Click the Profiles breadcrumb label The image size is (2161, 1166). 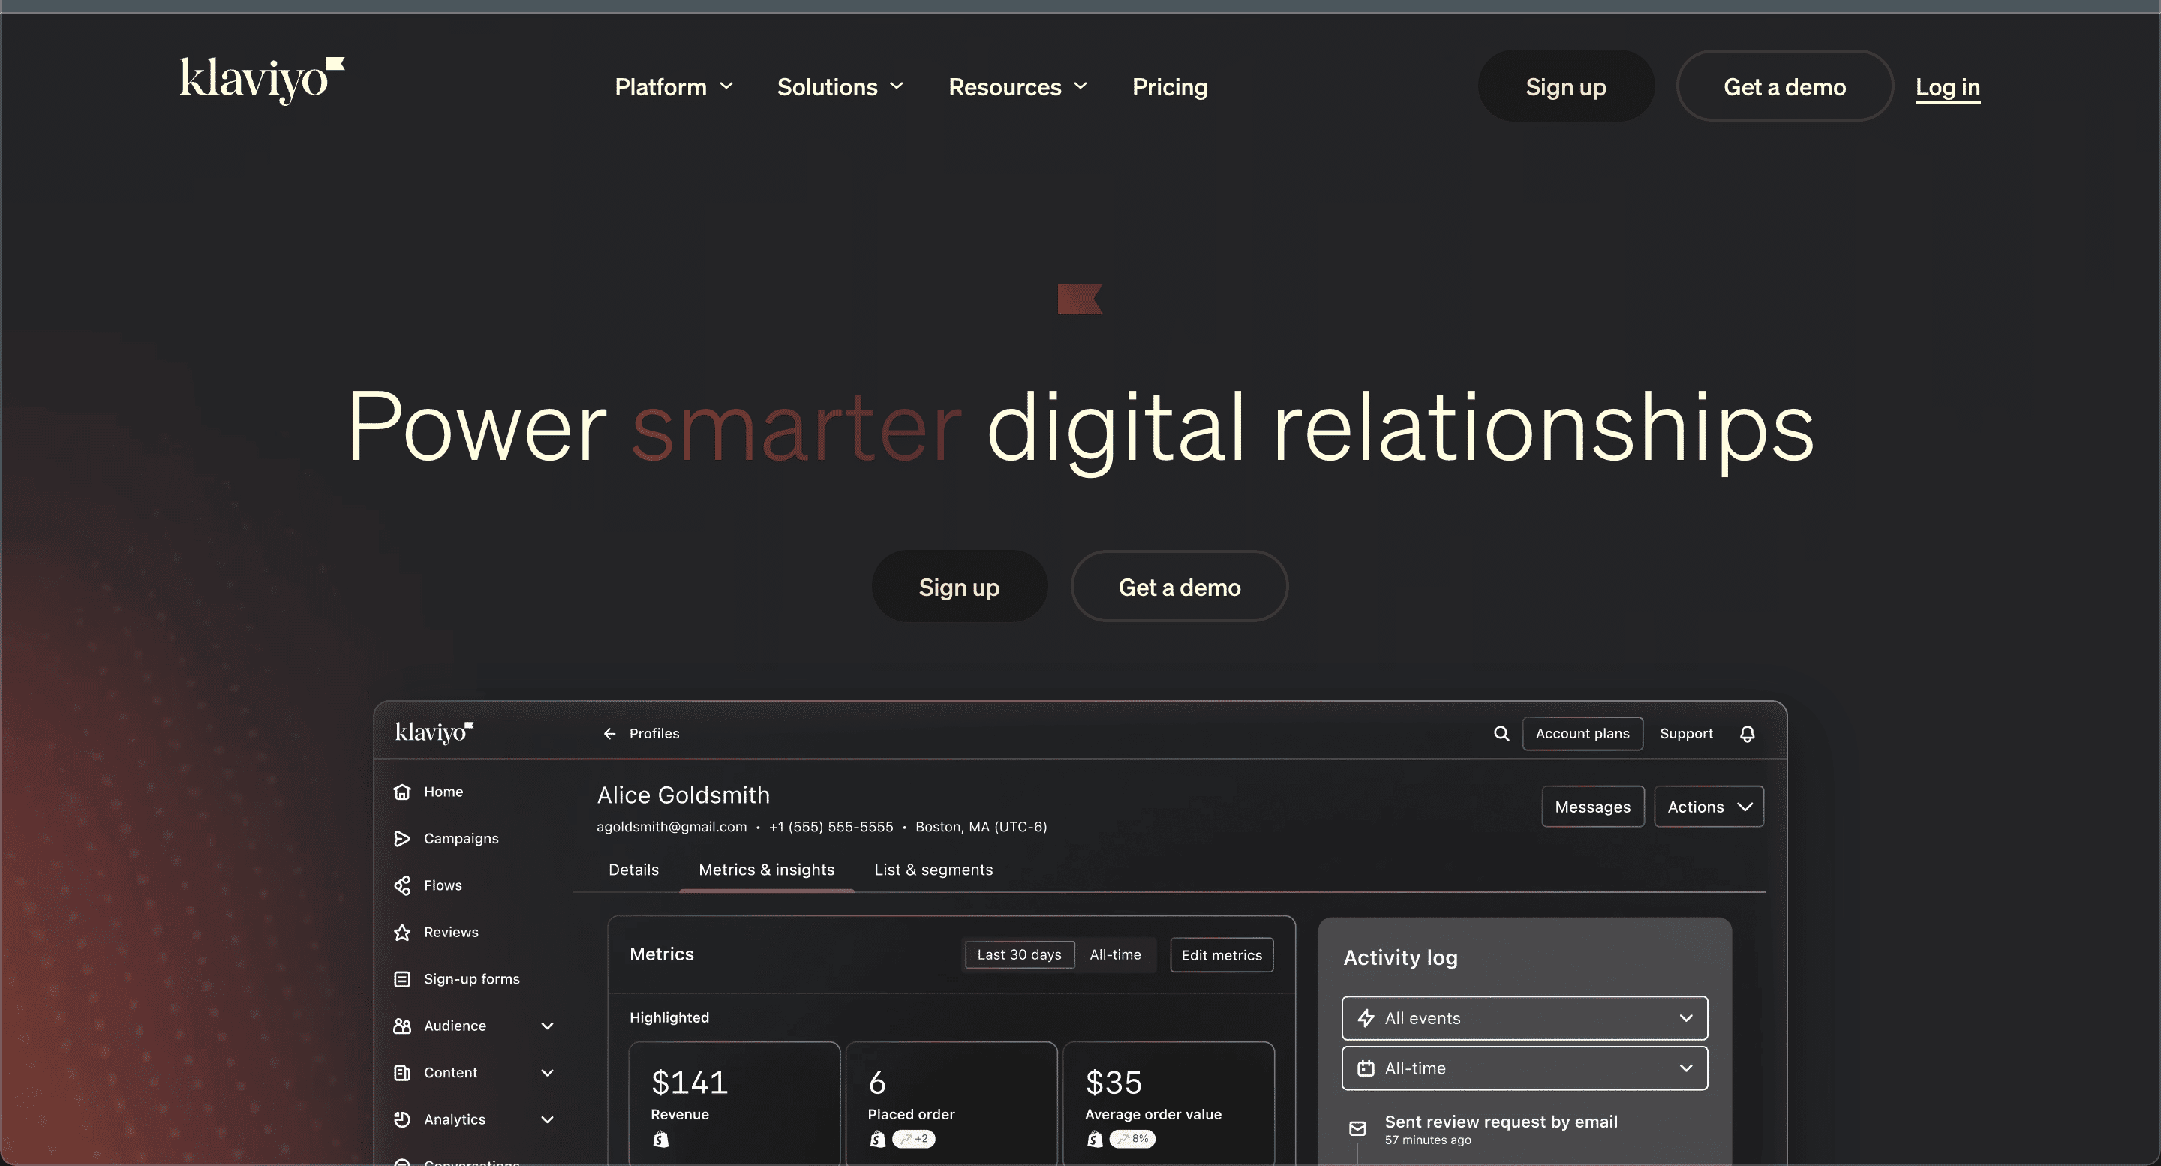point(654,733)
